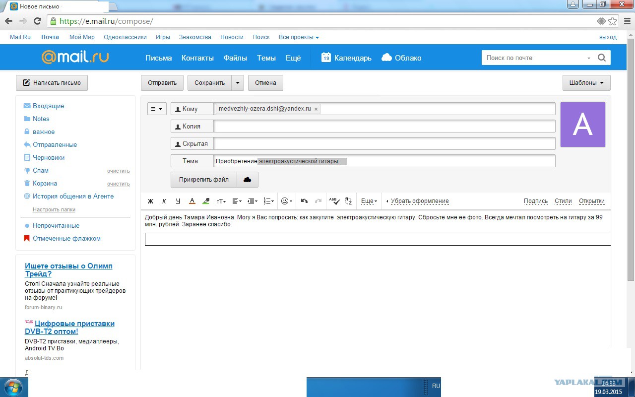Screen dimensions: 635x397
Task: Open the Входящие folder
Action: point(48,106)
